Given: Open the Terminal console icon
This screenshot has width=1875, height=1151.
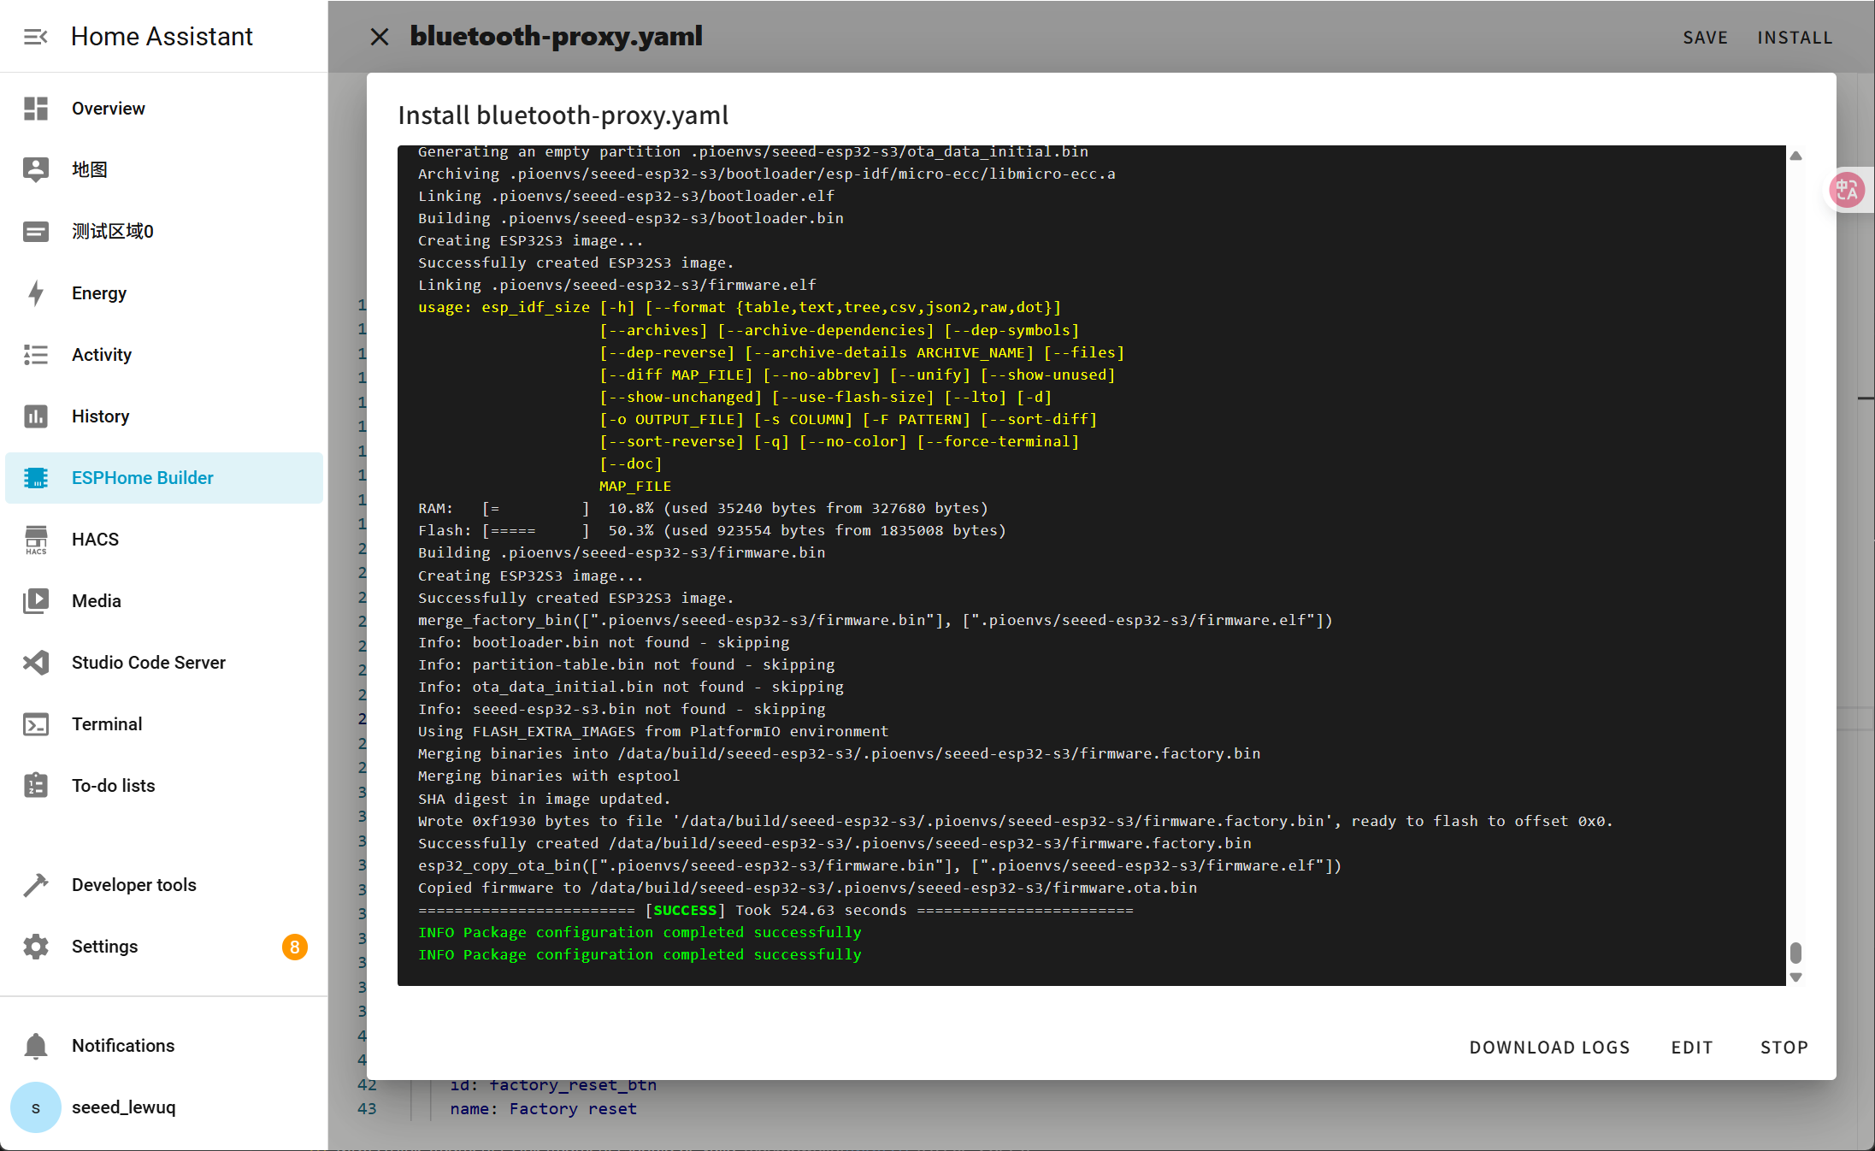Looking at the screenshot, I should [x=35, y=724].
